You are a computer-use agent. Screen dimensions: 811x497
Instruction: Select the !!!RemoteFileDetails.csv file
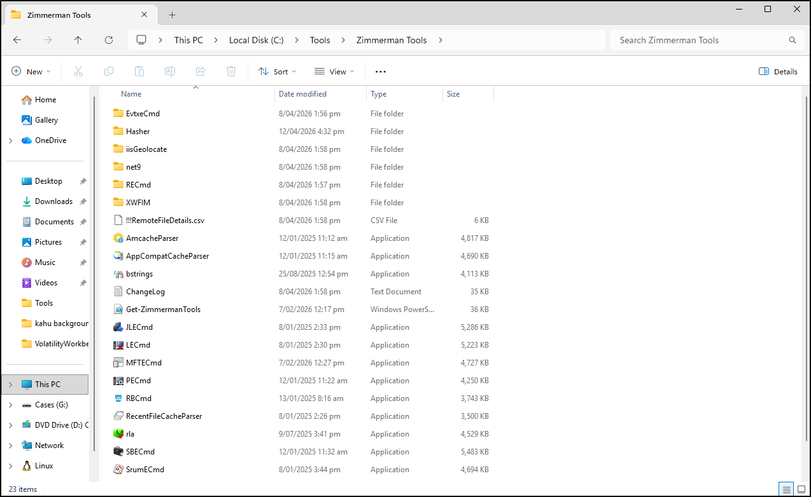click(x=165, y=221)
